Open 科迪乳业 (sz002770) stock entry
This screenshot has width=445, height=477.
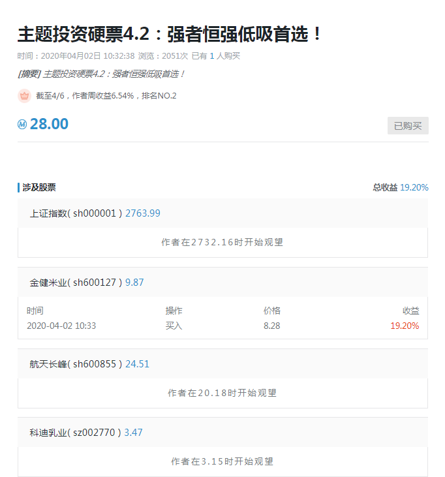(222, 432)
